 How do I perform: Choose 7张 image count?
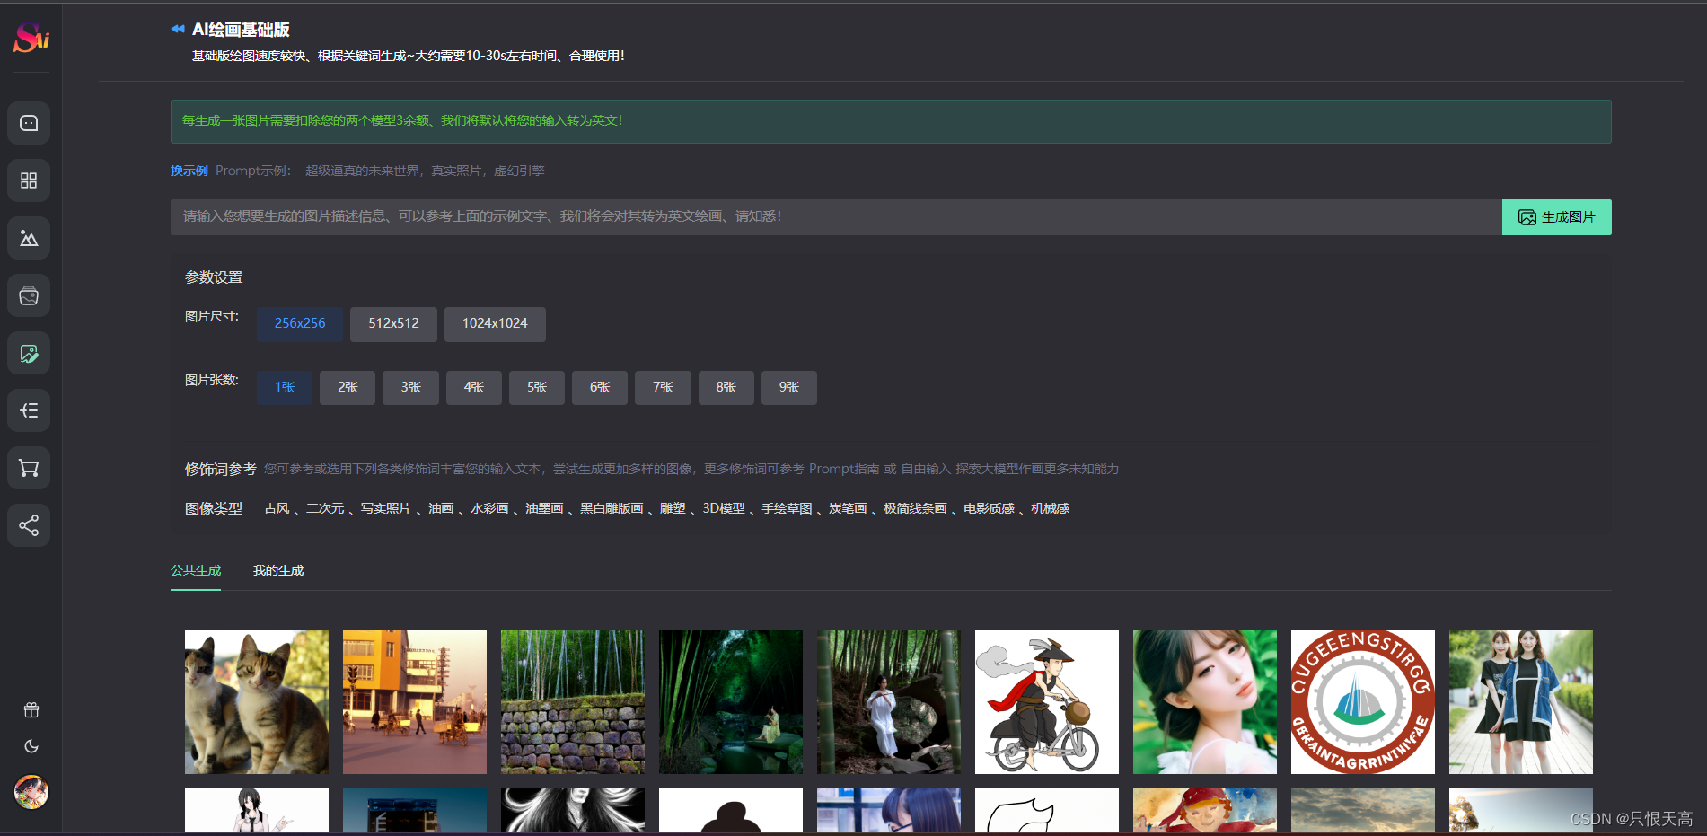coord(663,388)
